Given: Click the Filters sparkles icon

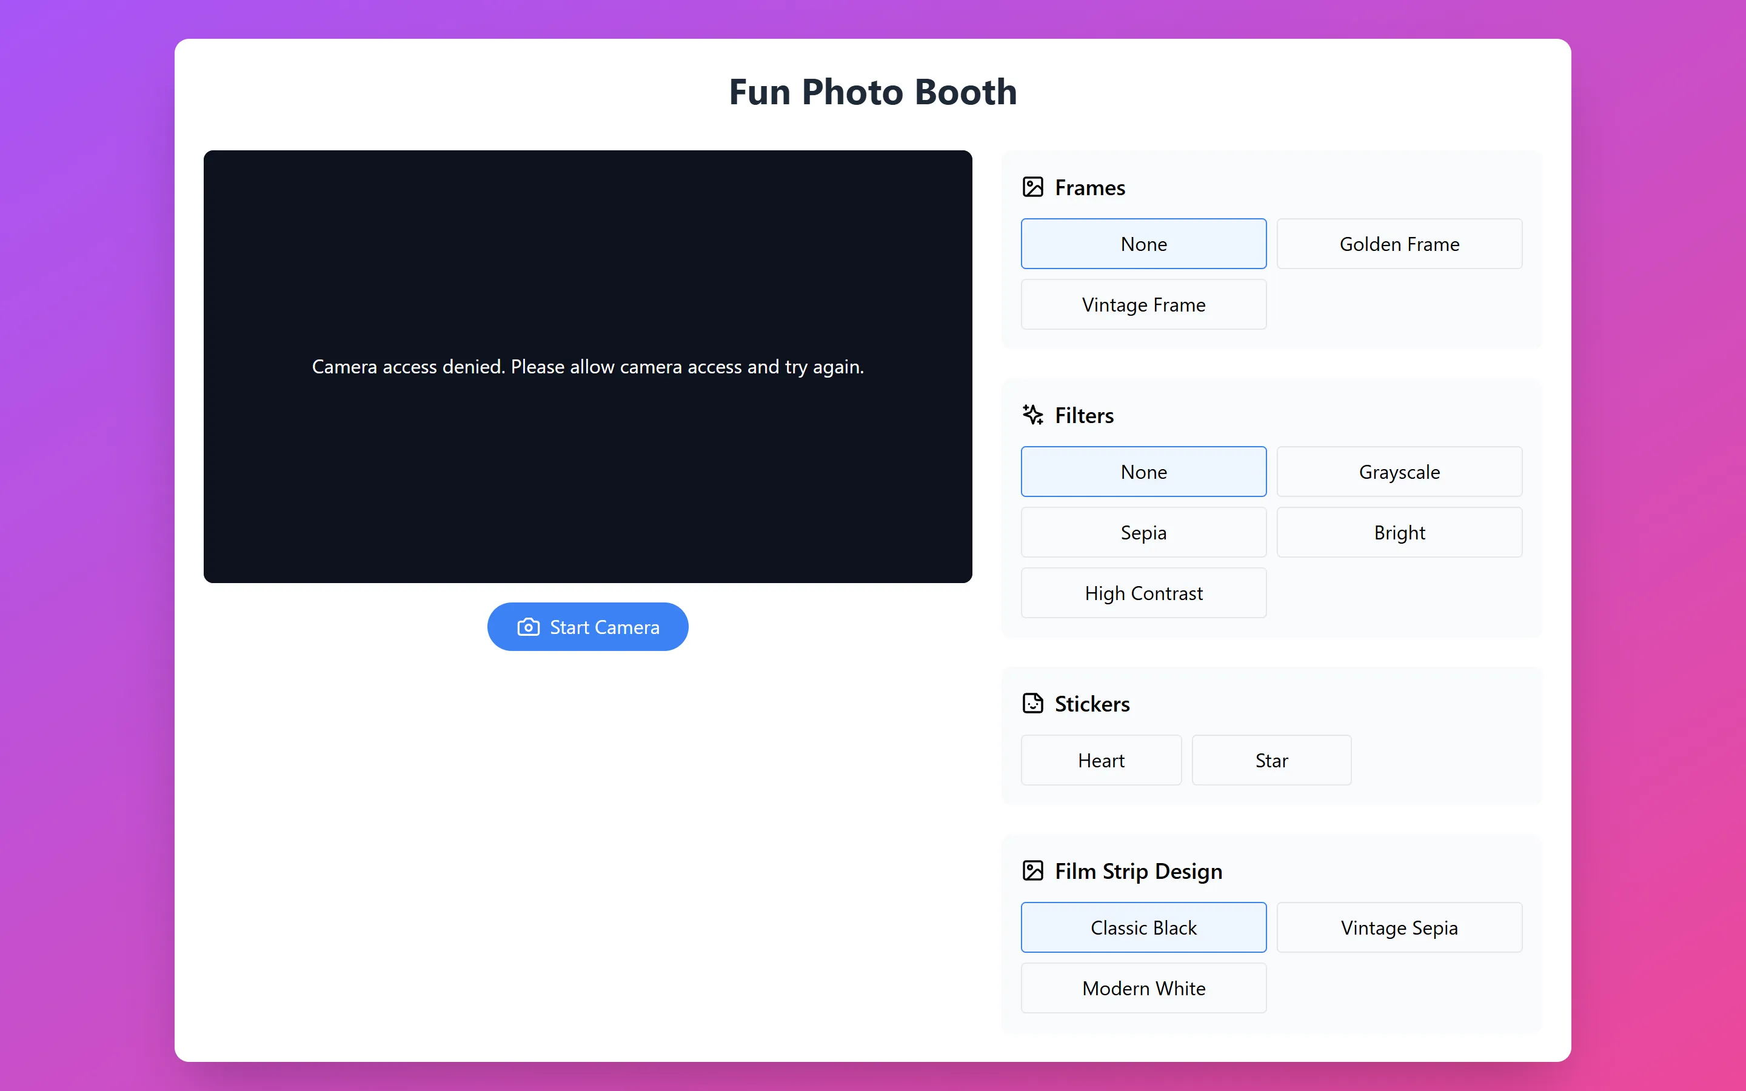Looking at the screenshot, I should click(1032, 415).
